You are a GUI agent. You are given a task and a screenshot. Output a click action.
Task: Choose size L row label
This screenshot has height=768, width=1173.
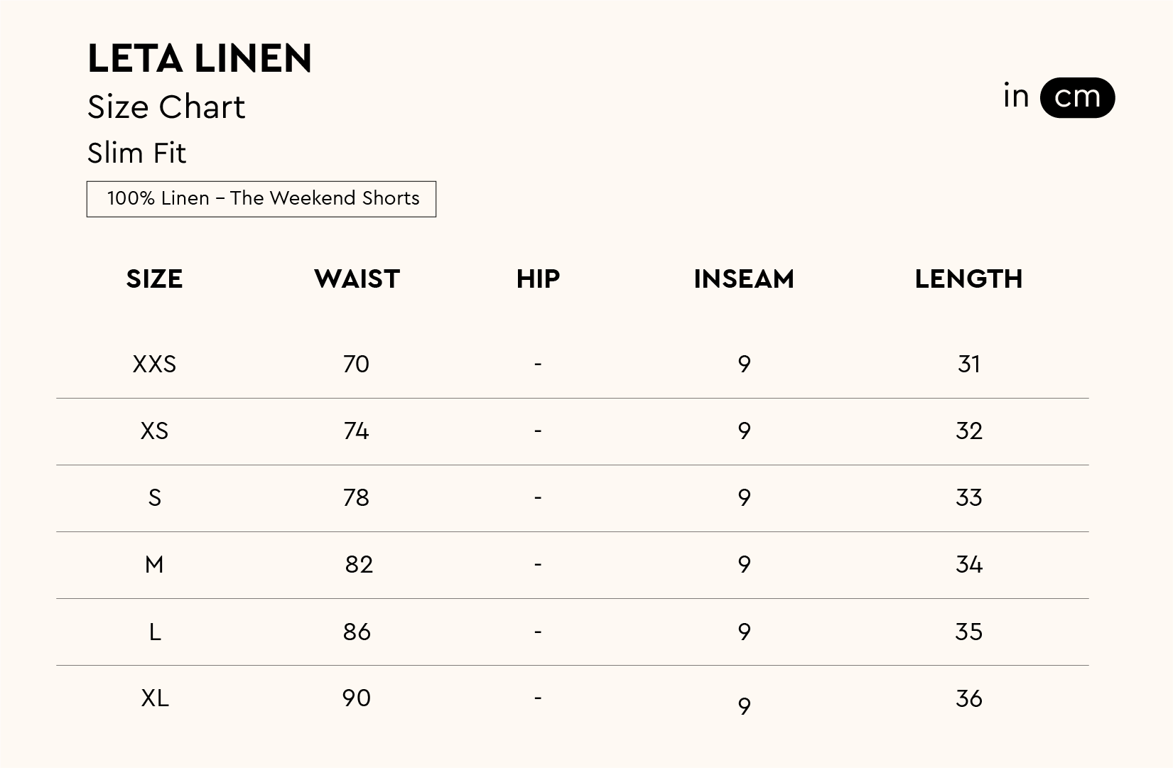[x=154, y=632]
